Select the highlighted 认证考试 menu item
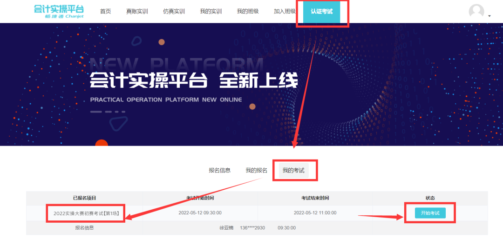This screenshot has height=246, width=503. click(321, 11)
